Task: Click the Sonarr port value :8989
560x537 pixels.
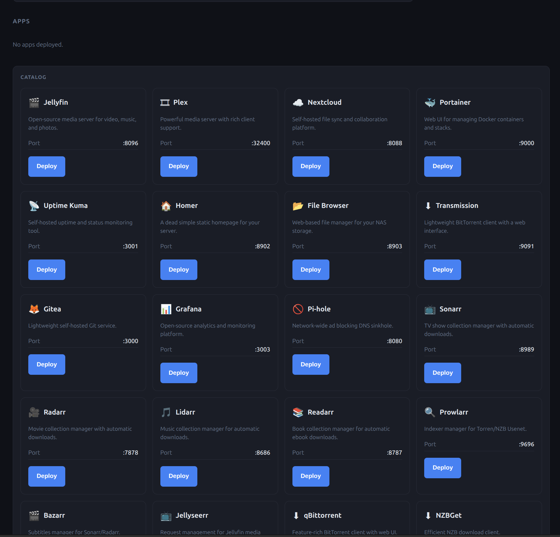Action: pyautogui.click(x=526, y=350)
